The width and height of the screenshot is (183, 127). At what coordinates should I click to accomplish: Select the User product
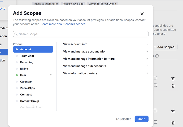tap(33, 75)
